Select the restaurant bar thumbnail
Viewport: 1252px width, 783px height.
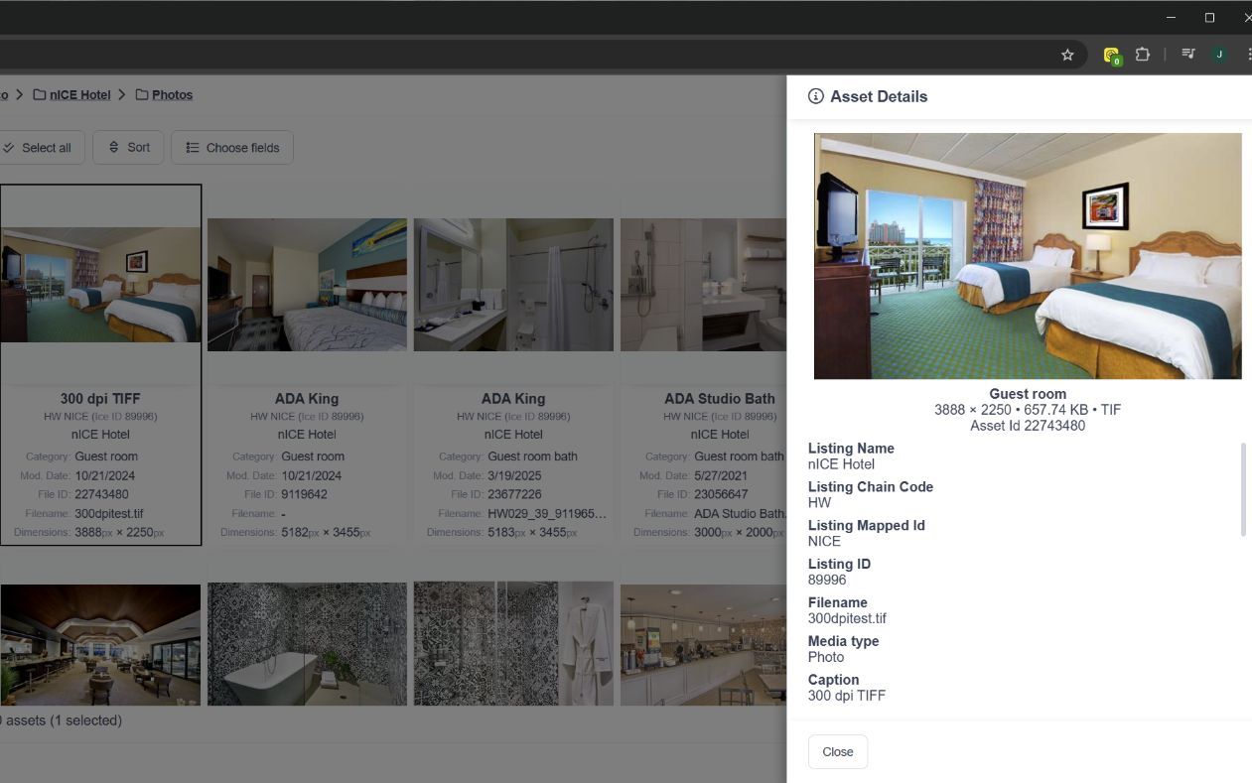click(x=100, y=644)
